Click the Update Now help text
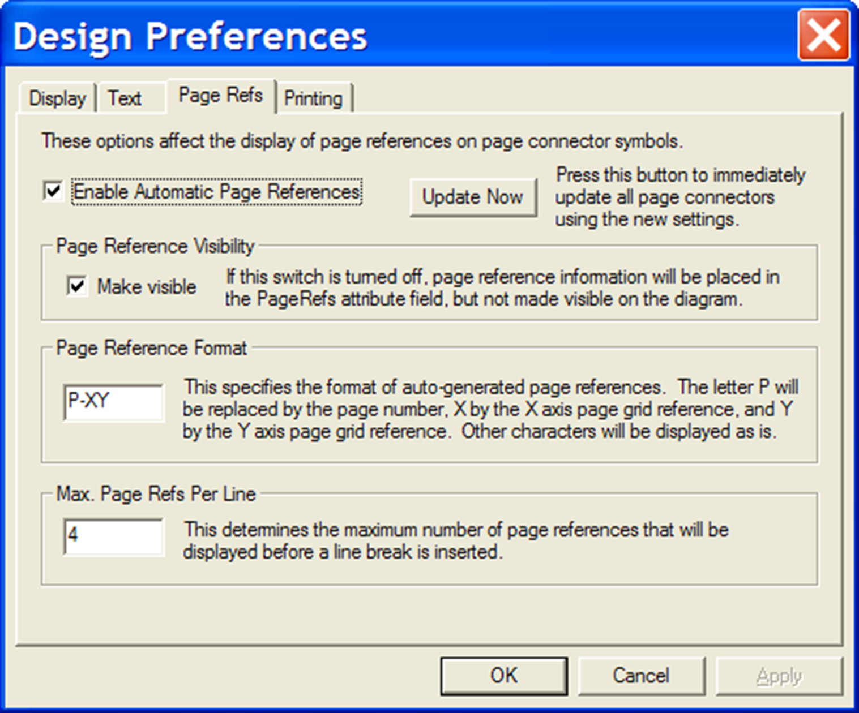Image resolution: width=859 pixels, height=713 pixels. [x=679, y=197]
